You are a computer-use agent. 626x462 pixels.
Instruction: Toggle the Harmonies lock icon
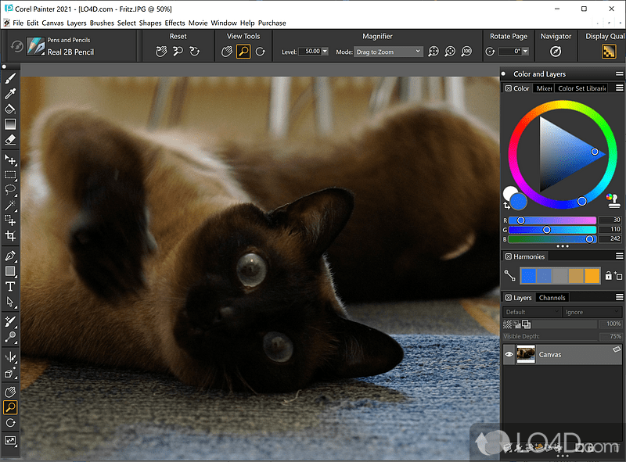click(609, 275)
